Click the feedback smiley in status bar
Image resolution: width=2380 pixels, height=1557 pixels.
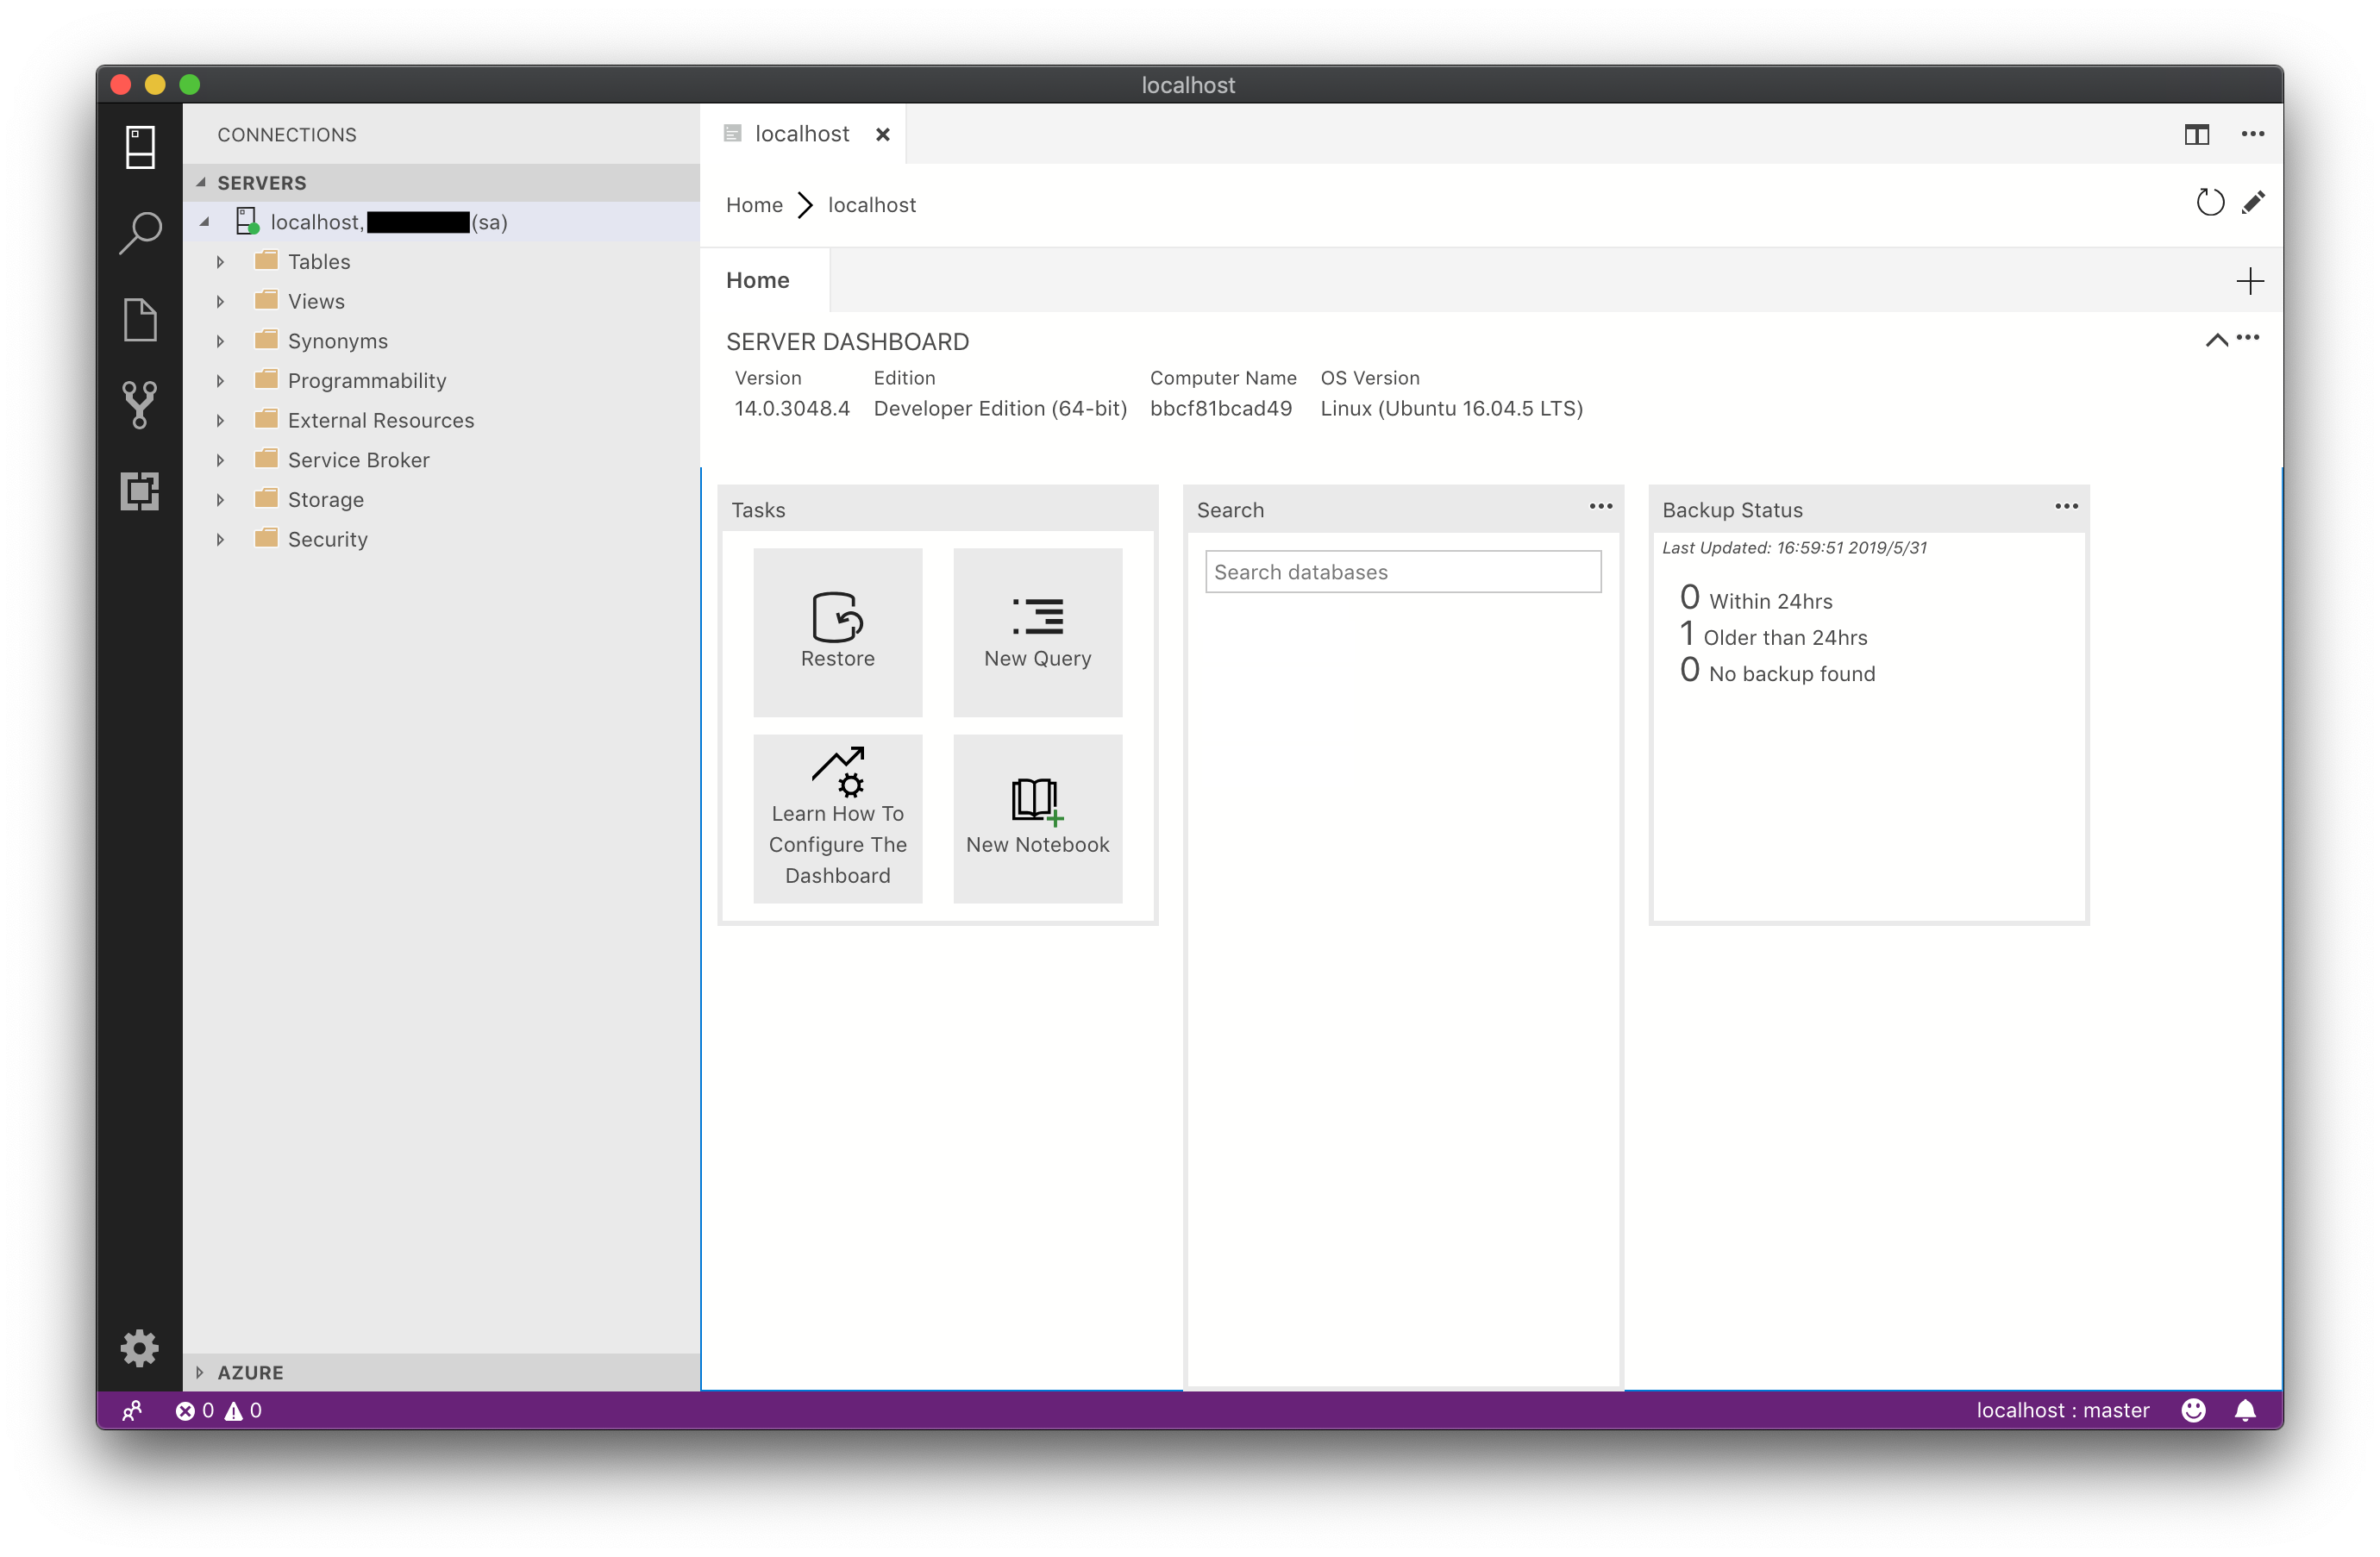(x=2193, y=1410)
